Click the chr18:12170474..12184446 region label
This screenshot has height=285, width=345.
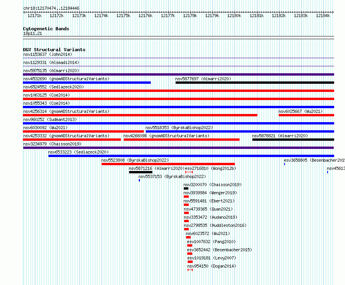51,8
